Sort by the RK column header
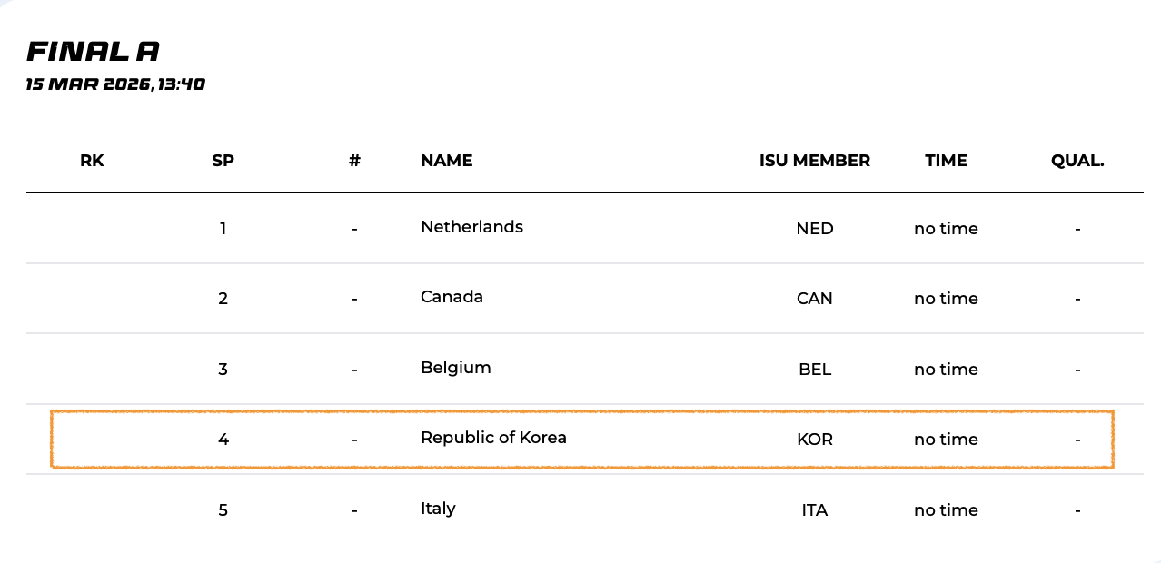Viewport: 1161px width, 563px height. [92, 161]
